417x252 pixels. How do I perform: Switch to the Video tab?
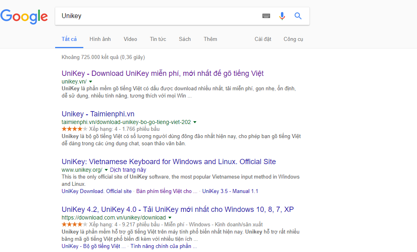point(130,39)
